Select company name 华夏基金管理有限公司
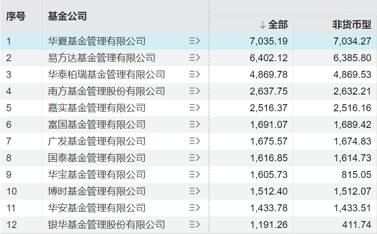The image size is (377, 234). pos(96,41)
